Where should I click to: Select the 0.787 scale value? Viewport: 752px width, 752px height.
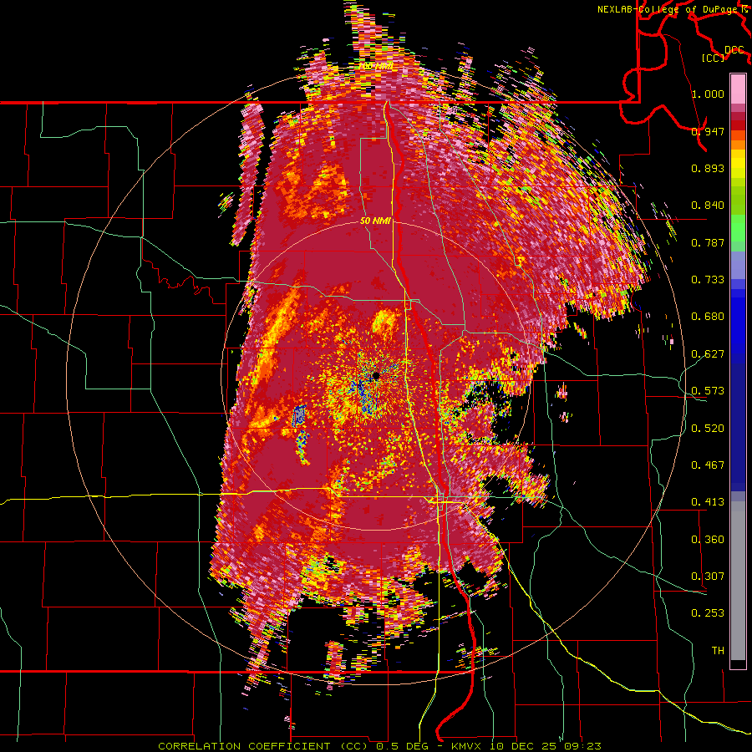708,242
